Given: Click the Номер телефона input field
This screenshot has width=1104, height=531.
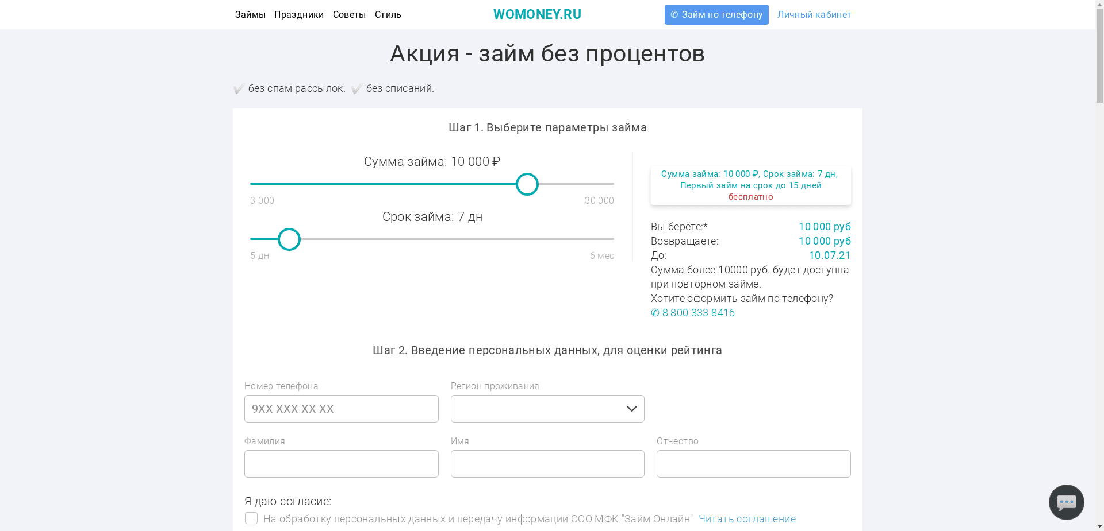Looking at the screenshot, I should click(x=341, y=409).
